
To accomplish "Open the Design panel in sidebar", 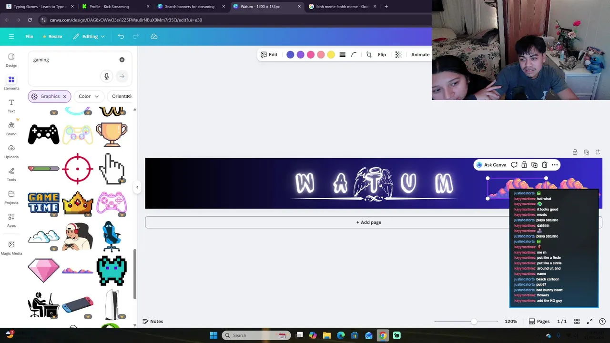I will coord(11,60).
